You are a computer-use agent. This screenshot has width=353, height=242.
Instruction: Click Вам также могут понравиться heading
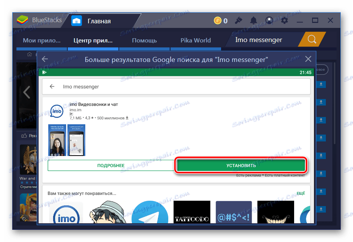pyautogui.click(x=82, y=193)
